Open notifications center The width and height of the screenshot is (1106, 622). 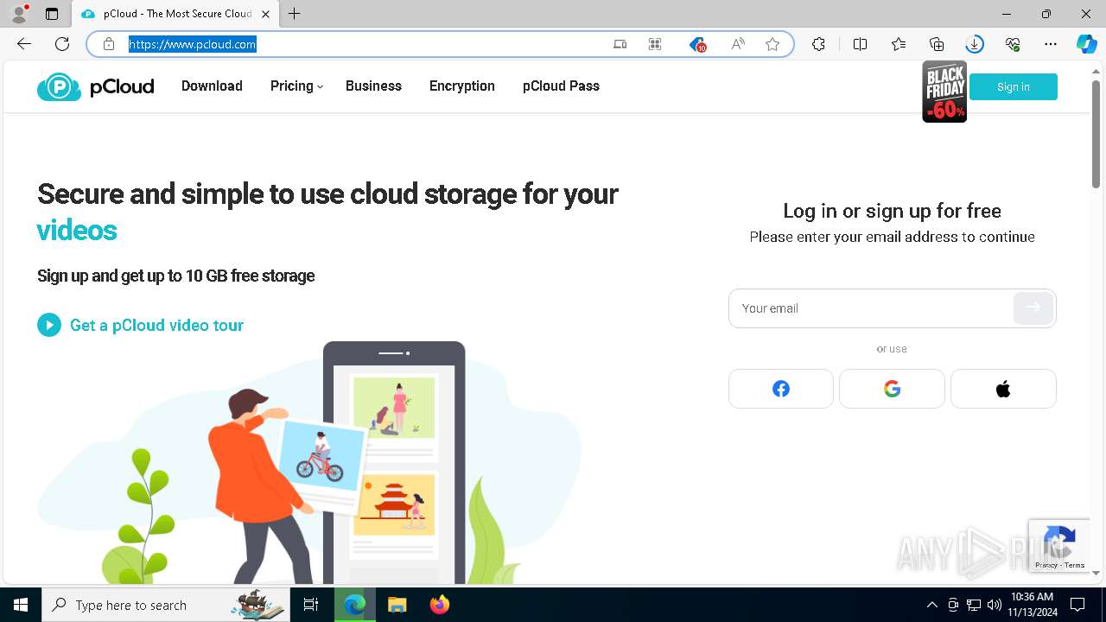point(1077,605)
